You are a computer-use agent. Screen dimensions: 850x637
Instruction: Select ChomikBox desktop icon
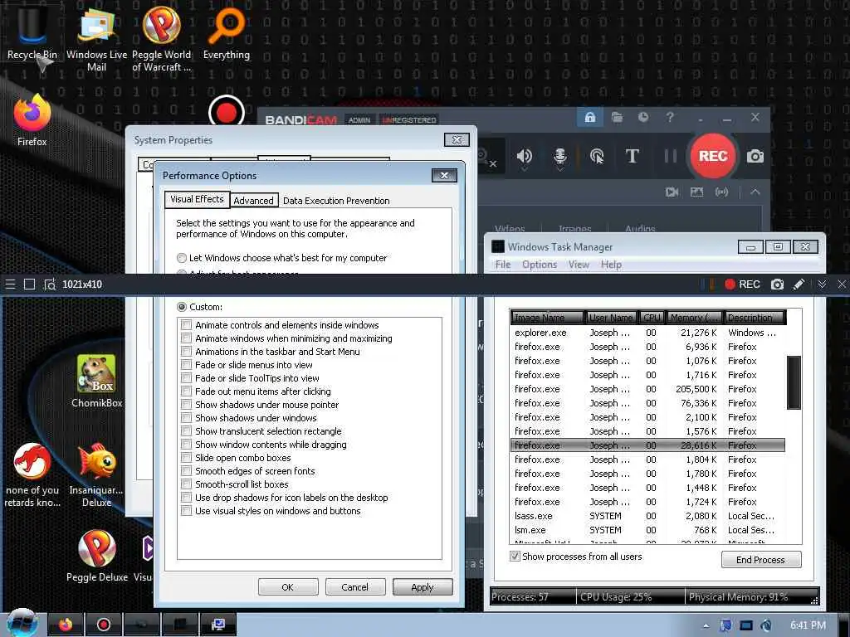tap(96, 381)
